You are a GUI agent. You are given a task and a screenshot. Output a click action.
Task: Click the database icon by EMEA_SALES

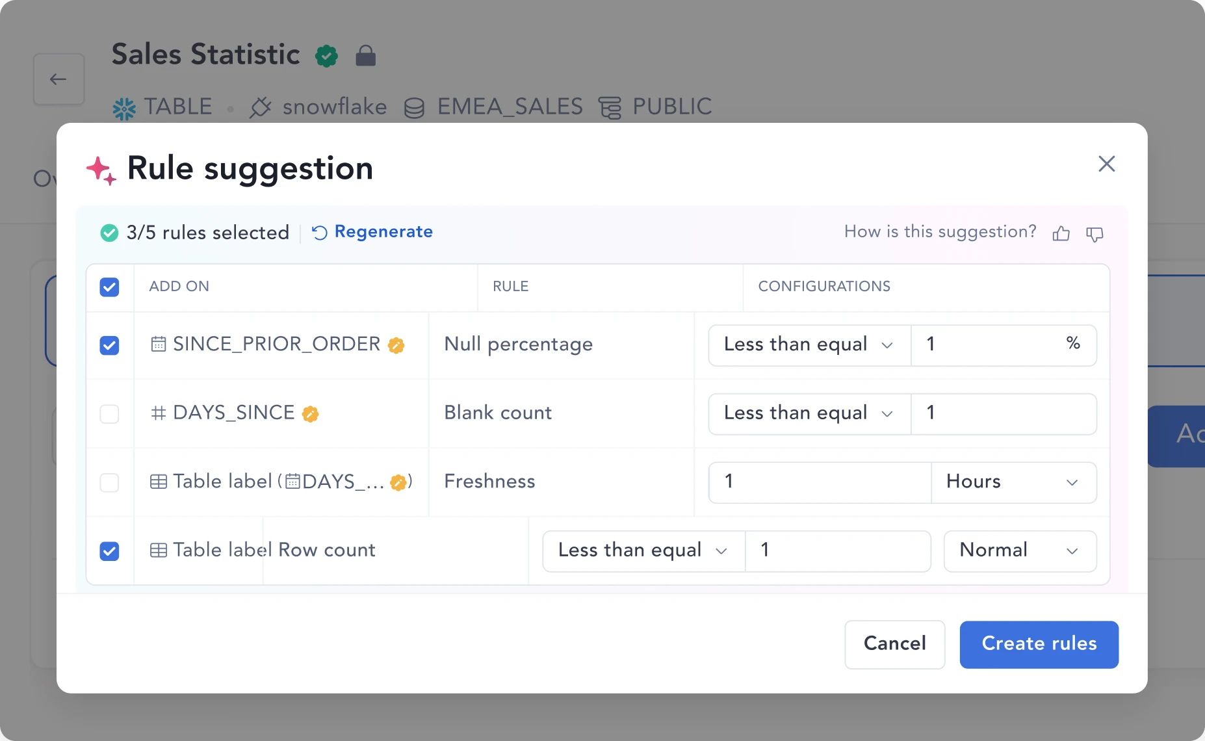pyautogui.click(x=414, y=108)
